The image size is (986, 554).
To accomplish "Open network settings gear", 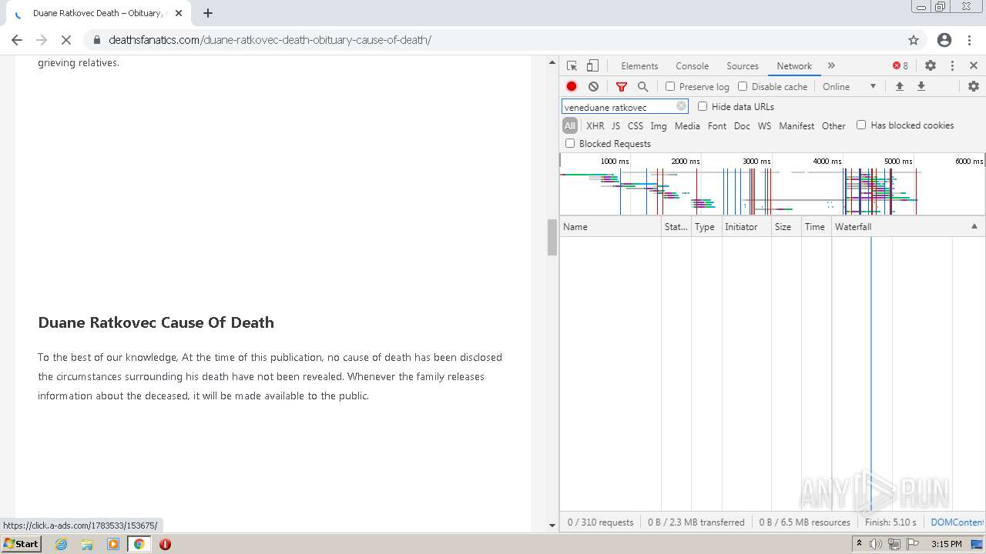I will pos(974,86).
